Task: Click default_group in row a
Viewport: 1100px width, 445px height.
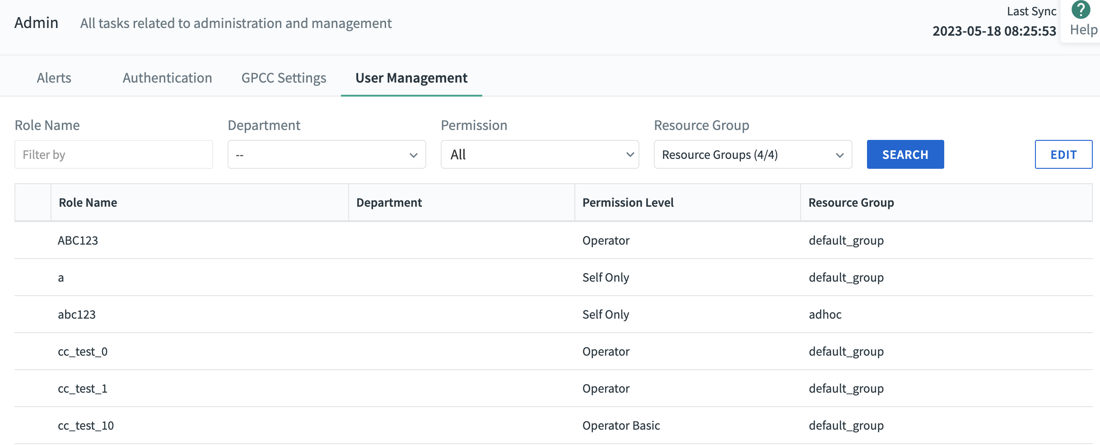Action: (x=846, y=278)
